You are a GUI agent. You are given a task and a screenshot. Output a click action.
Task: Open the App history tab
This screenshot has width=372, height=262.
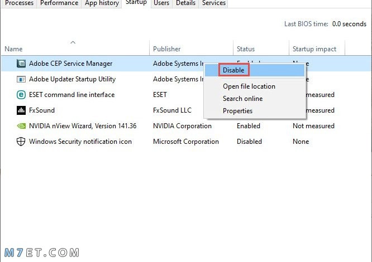tap(102, 3)
